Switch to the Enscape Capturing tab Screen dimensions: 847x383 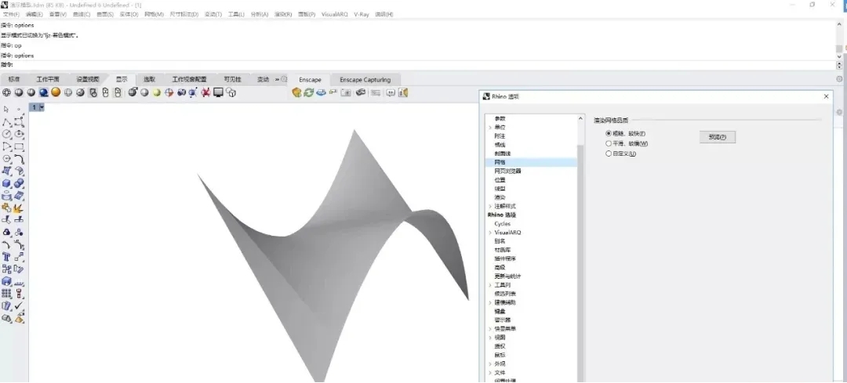point(365,80)
